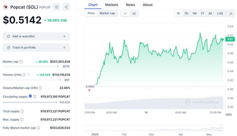
Task: Click the Volume (24h) info icon
Action: [x=24, y=75]
